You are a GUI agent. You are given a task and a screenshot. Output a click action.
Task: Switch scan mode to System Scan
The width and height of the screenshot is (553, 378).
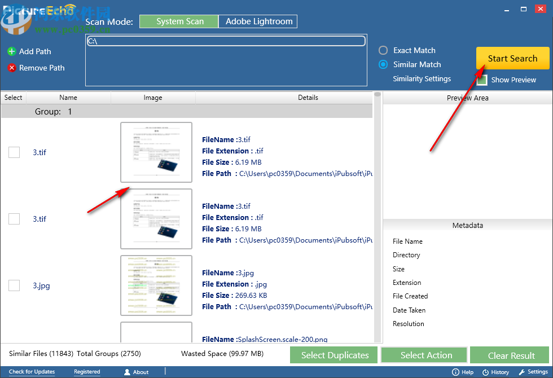179,21
